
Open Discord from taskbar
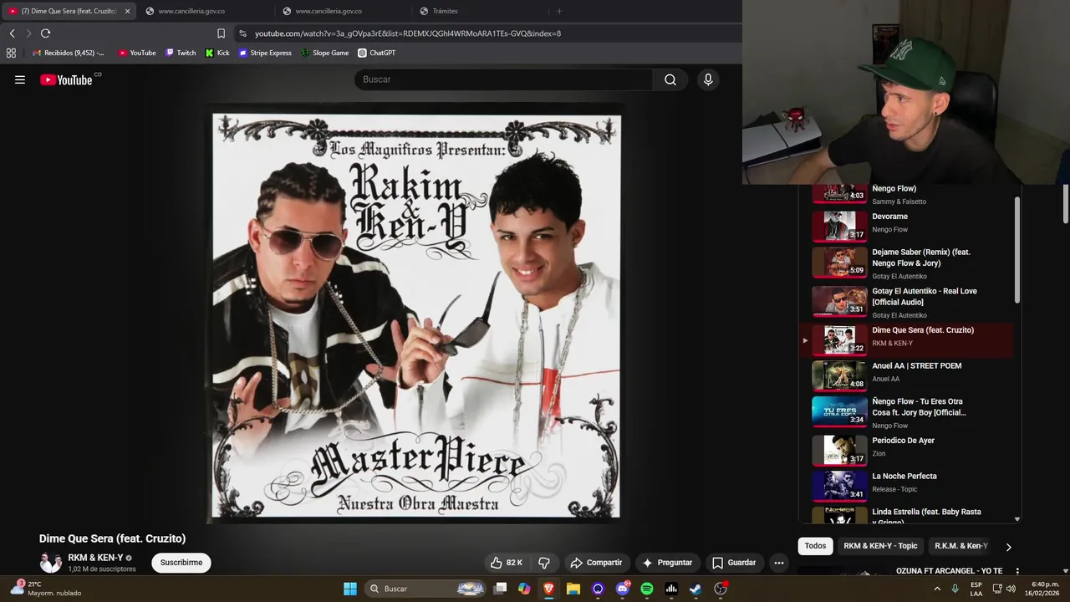point(622,589)
